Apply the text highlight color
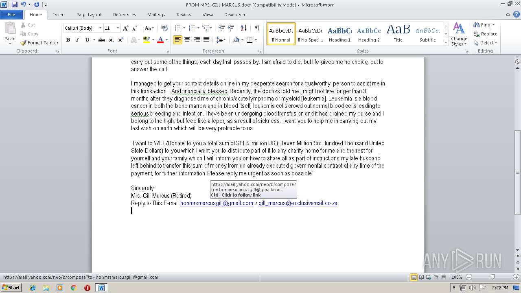521x293 pixels. click(x=146, y=40)
